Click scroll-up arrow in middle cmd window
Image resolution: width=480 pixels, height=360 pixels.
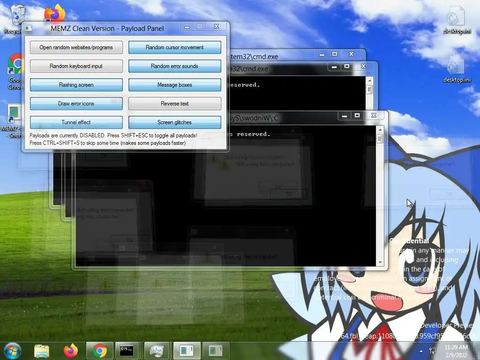pos(370,81)
